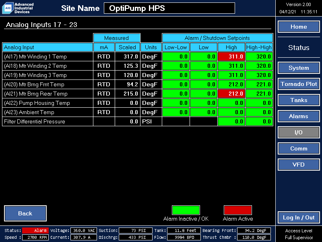The width and height of the screenshot is (322, 242).
Task: Edit AI21 Mtr Brng Rear red High setpoint
Action: 231,94
